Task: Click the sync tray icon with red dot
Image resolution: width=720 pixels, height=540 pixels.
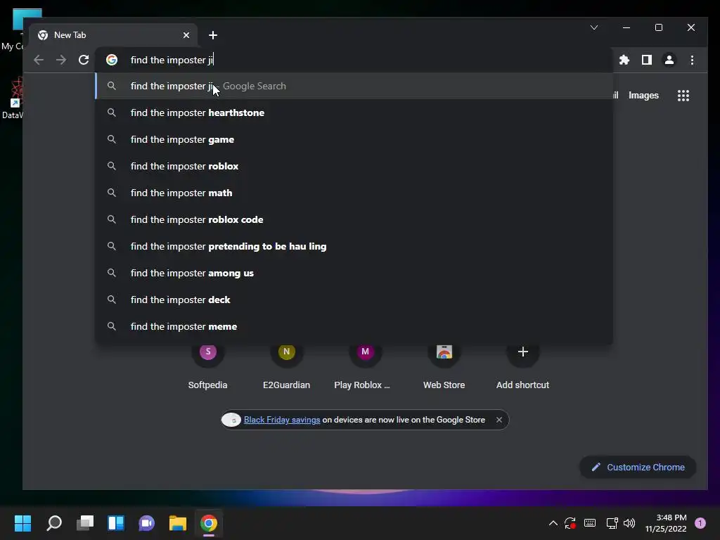Action: (x=570, y=523)
